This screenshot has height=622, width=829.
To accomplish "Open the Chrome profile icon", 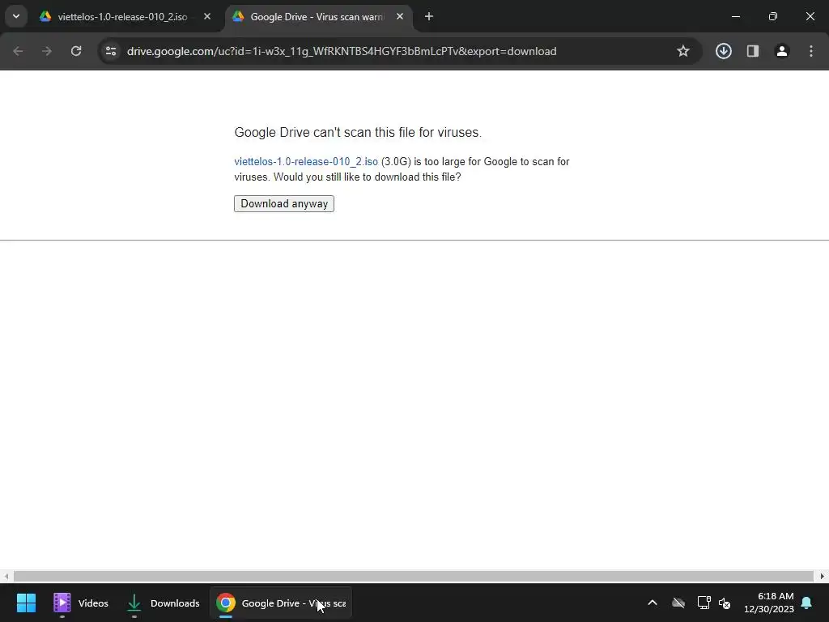I will tap(782, 51).
